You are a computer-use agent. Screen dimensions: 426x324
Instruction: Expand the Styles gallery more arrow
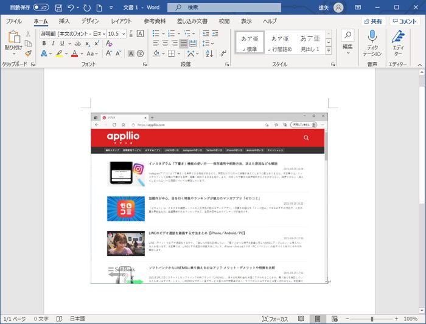(329, 50)
